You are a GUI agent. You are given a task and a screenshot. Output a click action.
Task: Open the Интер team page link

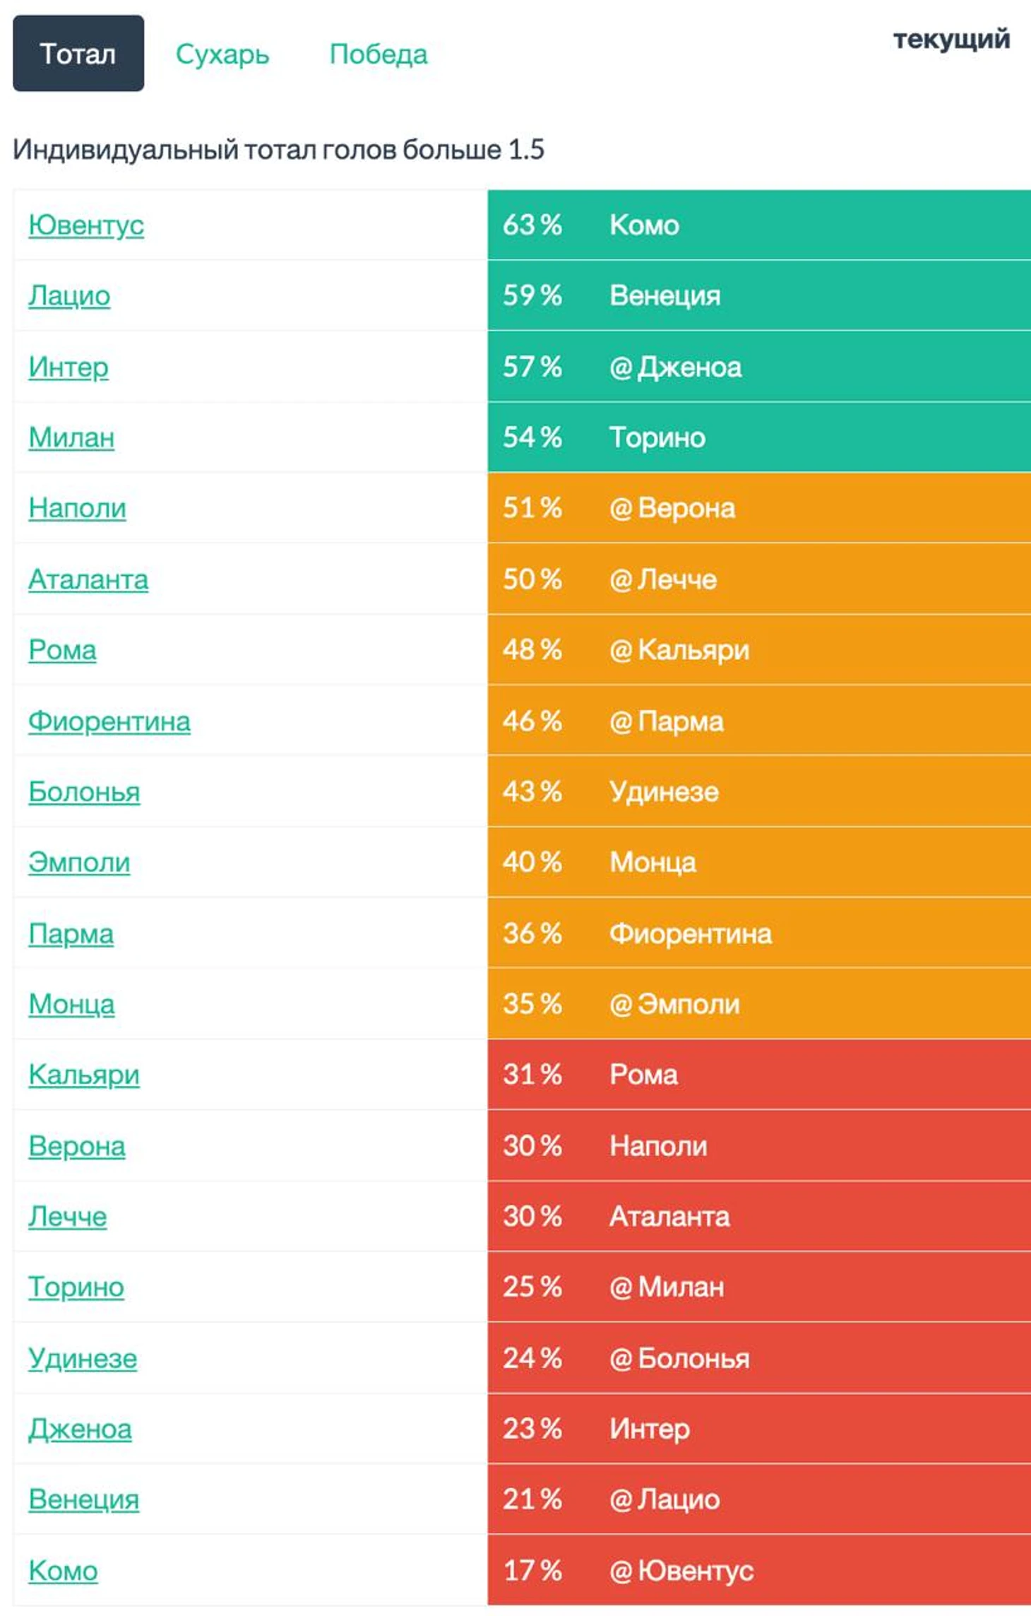pos(68,367)
